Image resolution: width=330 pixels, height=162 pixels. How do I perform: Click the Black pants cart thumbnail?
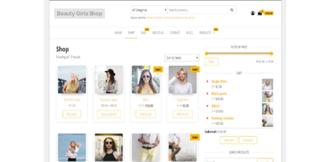coord(268,97)
